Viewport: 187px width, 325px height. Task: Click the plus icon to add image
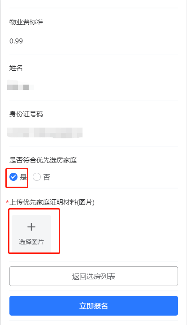coord(31,227)
